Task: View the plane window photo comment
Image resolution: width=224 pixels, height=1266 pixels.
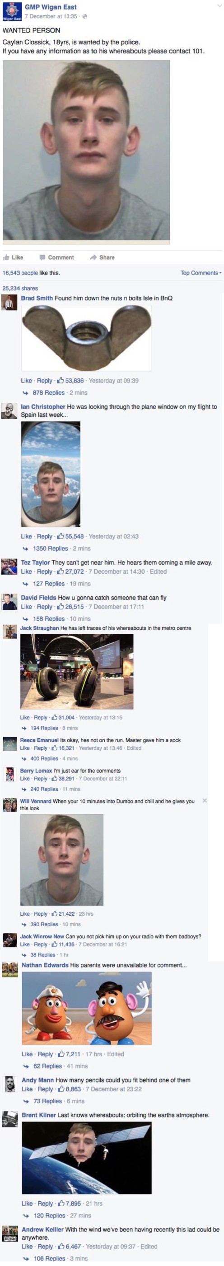Action: click(x=51, y=474)
